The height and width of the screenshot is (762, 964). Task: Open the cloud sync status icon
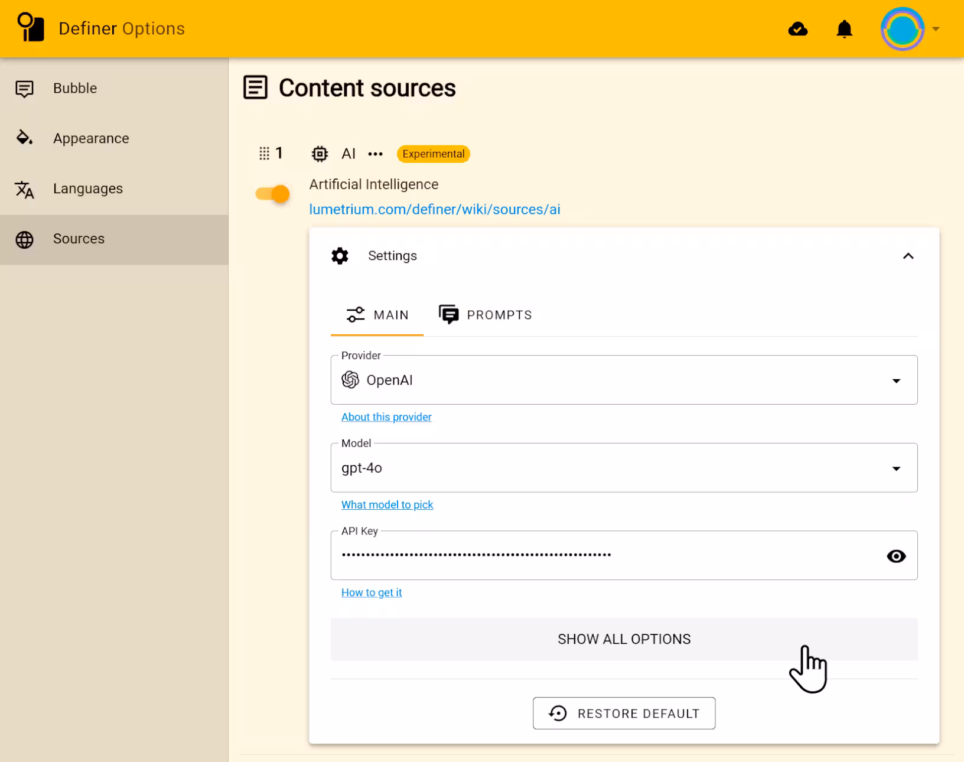pyautogui.click(x=798, y=29)
